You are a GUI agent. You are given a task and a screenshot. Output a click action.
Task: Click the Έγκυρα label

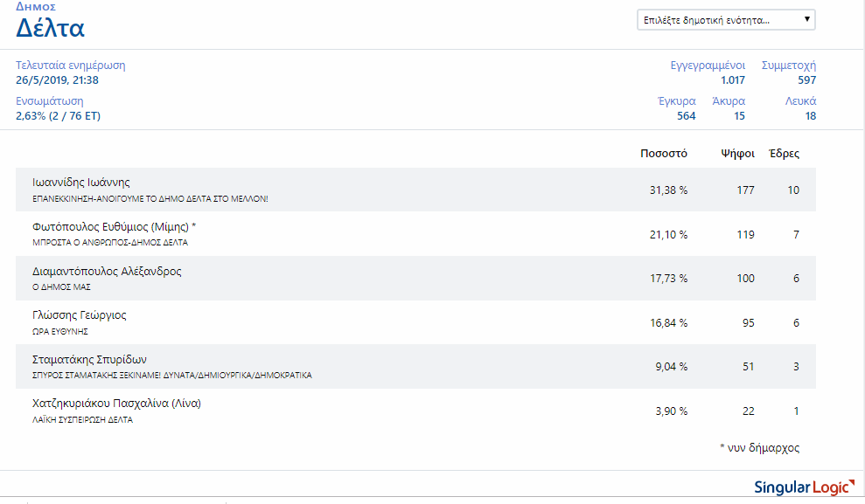677,101
